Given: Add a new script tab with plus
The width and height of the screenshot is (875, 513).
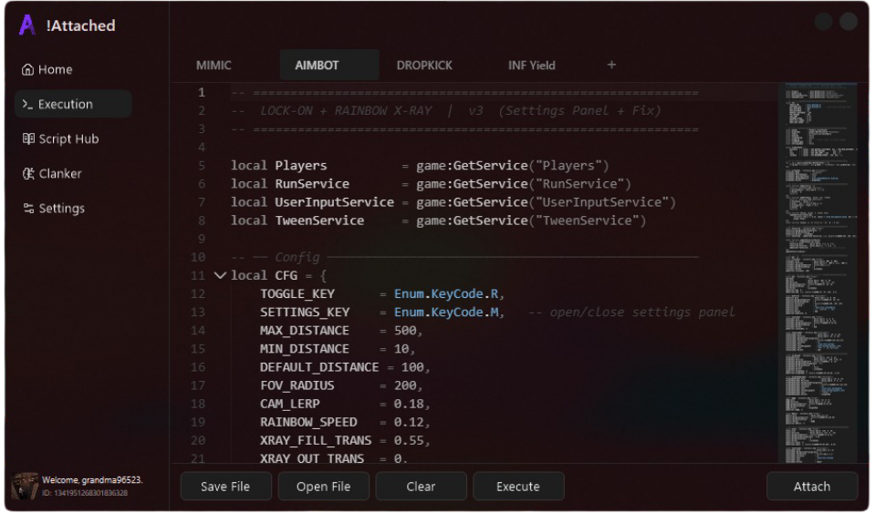Looking at the screenshot, I should 611,65.
